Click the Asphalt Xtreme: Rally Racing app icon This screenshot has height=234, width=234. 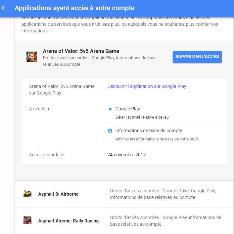(27, 220)
